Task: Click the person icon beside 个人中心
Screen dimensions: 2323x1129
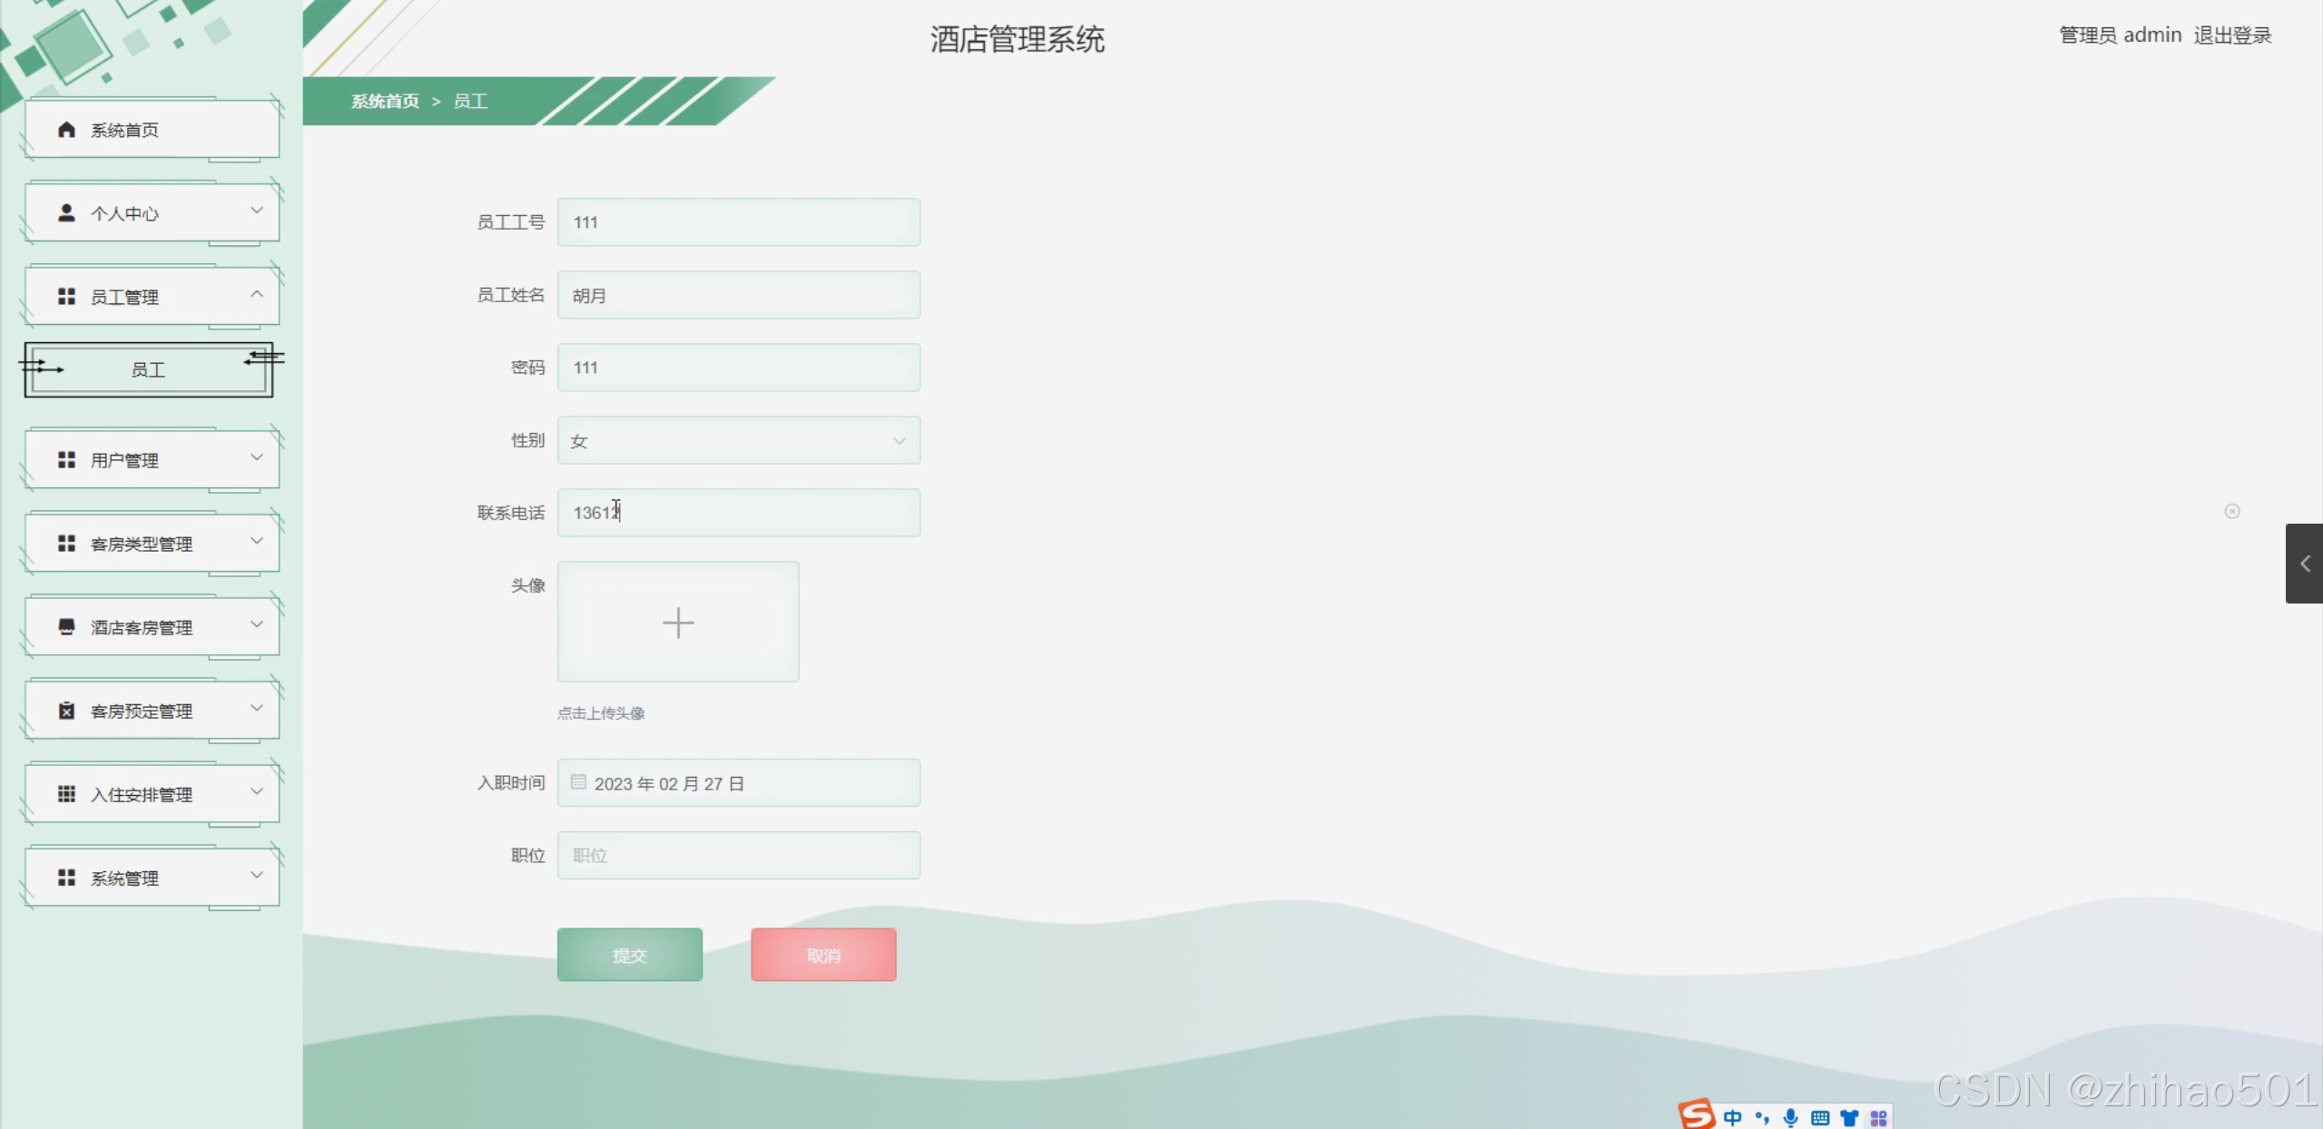Action: (x=66, y=213)
